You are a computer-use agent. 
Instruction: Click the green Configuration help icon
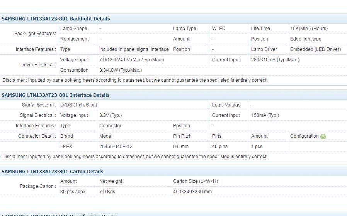pyautogui.click(x=323, y=137)
